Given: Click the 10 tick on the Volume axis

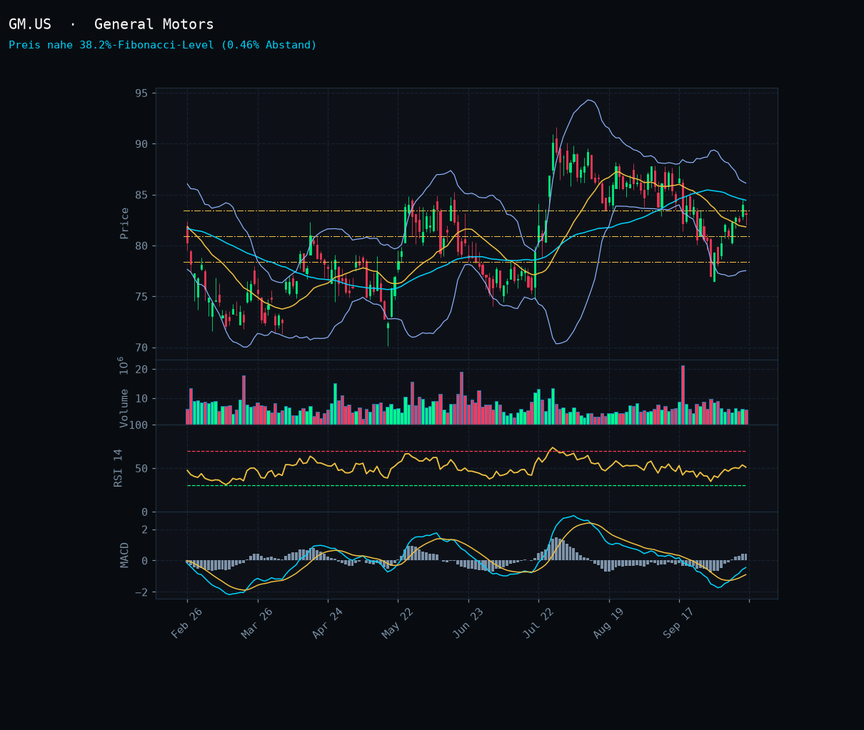Looking at the screenshot, I should pos(141,398).
